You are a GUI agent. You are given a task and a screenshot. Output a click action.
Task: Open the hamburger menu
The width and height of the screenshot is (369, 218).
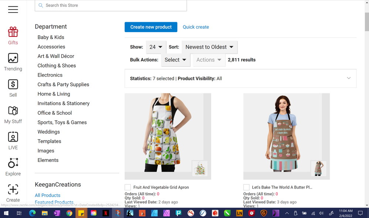click(x=13, y=9)
